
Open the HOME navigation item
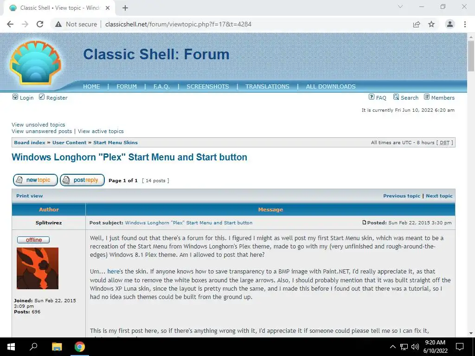[x=91, y=87]
